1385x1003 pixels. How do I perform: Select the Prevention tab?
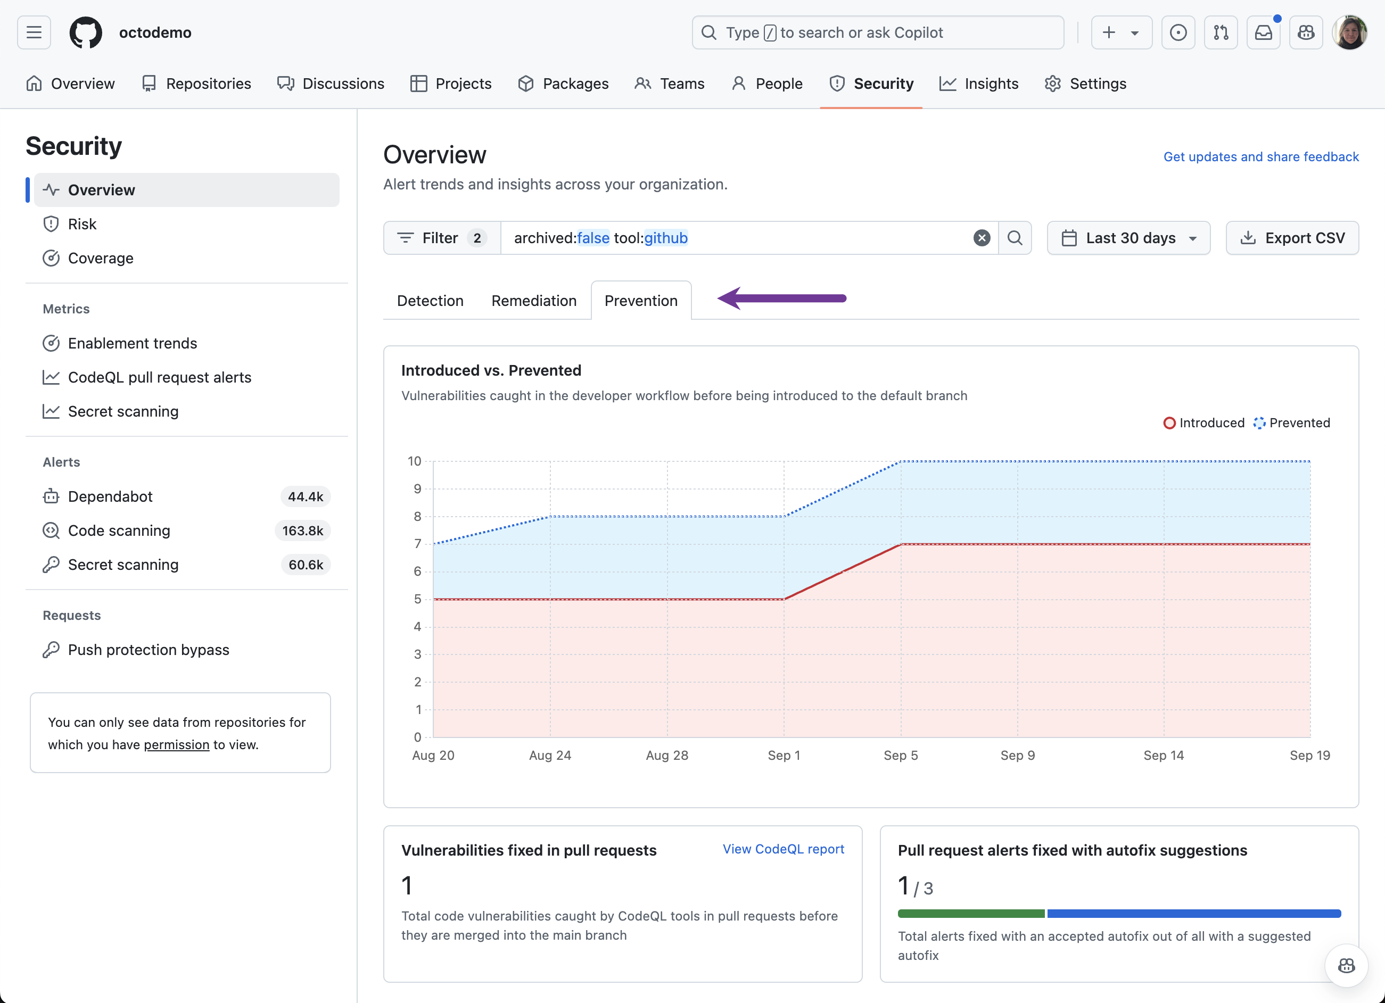point(641,300)
